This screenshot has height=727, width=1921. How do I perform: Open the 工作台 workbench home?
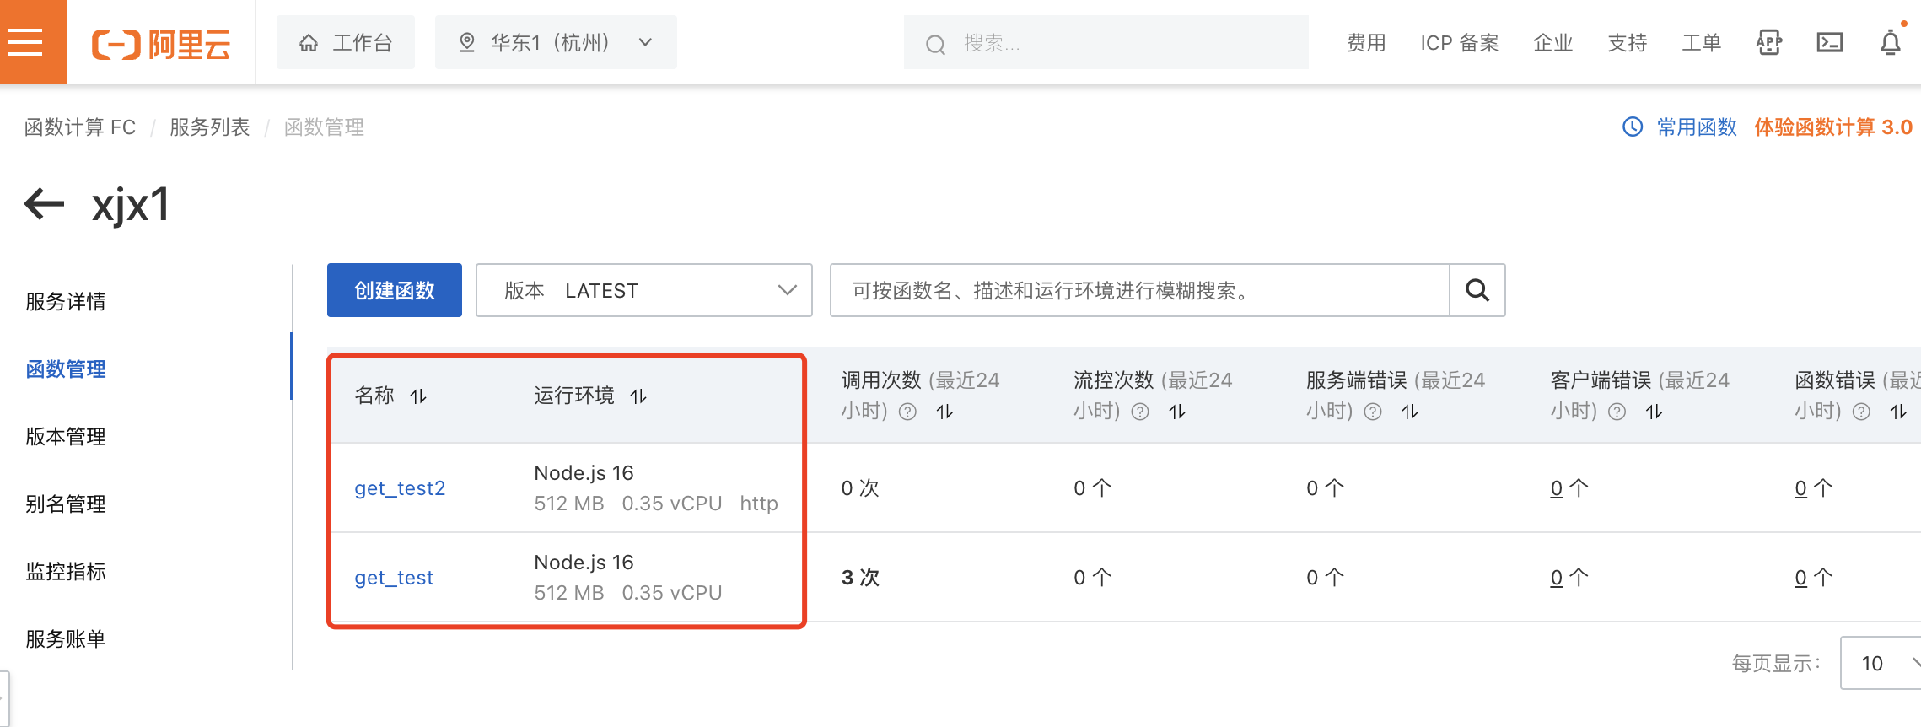click(x=346, y=42)
